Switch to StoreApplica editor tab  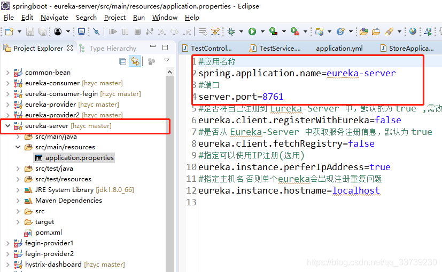pyautogui.click(x=407, y=49)
